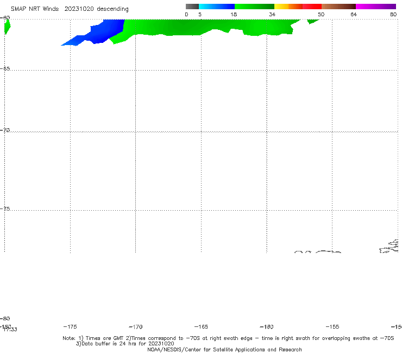Click the color bar label "34"

pyautogui.click(x=272, y=14)
